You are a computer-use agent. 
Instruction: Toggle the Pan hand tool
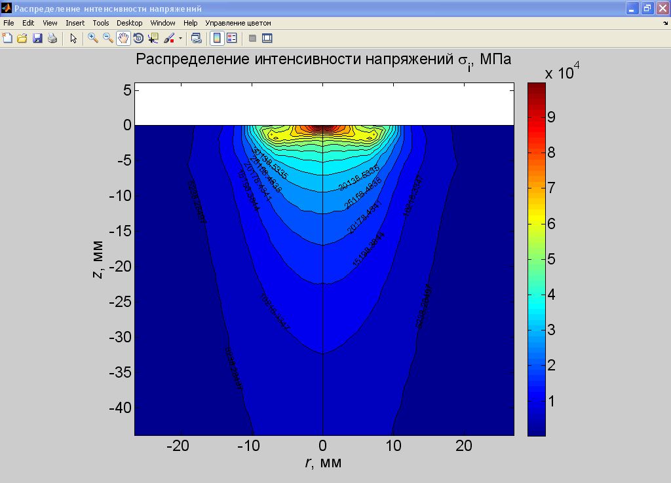click(123, 39)
